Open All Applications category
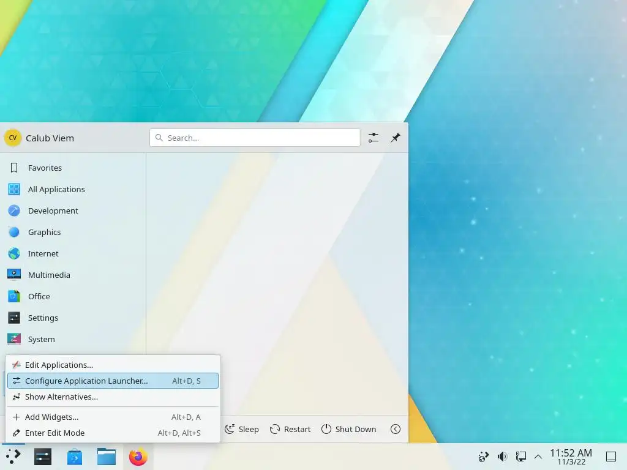Screen dimensions: 627x470 [73, 189]
